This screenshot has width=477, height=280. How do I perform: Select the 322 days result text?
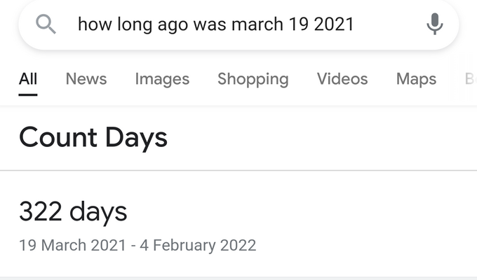coord(73,211)
